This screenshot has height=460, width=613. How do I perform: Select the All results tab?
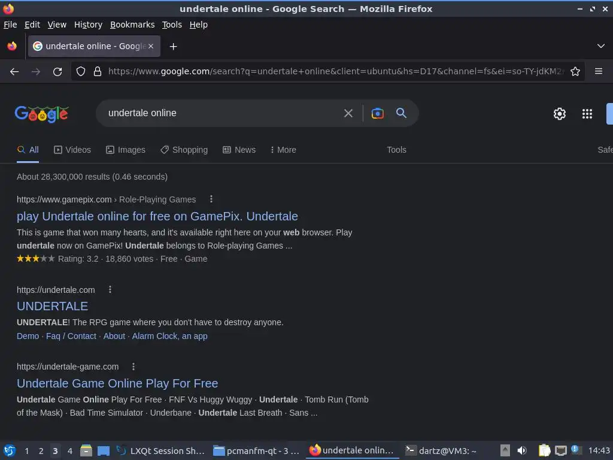pos(28,150)
